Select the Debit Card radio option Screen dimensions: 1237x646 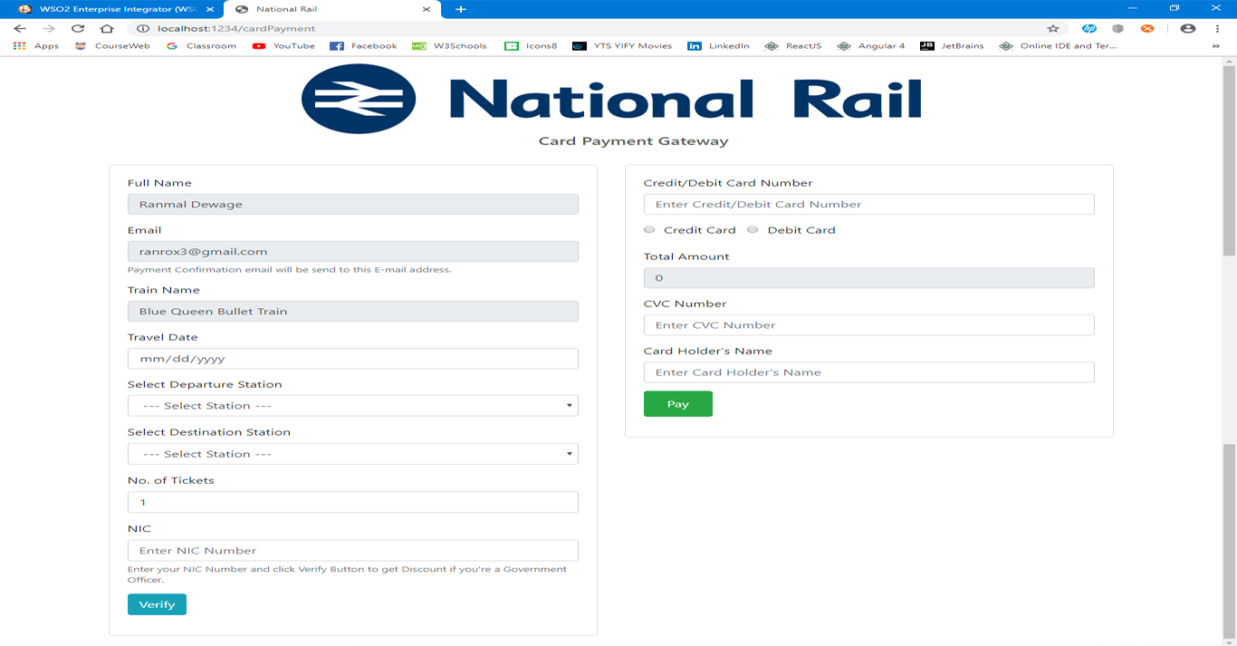point(753,230)
